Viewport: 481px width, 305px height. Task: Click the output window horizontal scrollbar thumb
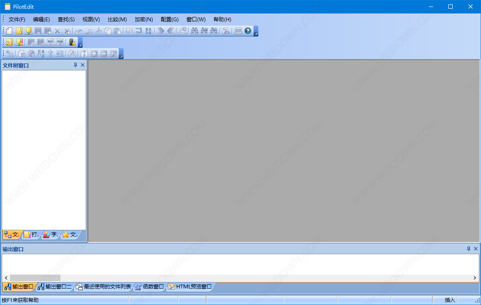click(35, 278)
